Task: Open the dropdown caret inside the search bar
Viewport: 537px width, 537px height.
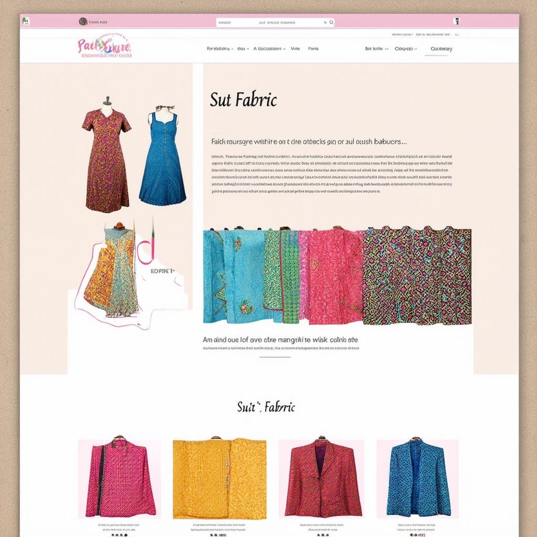Action: pos(325,23)
